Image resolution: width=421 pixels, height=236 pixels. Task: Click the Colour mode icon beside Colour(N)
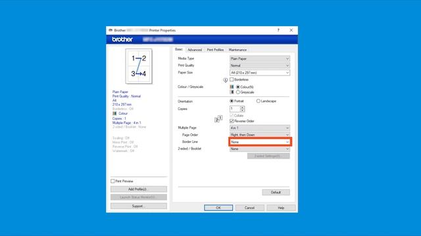232,87
